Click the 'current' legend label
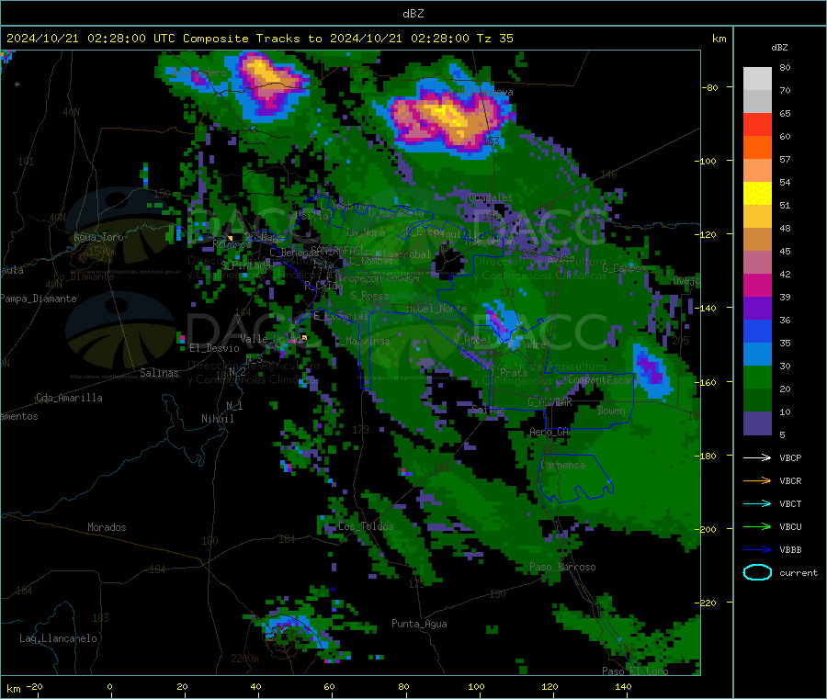 pyautogui.click(x=799, y=573)
